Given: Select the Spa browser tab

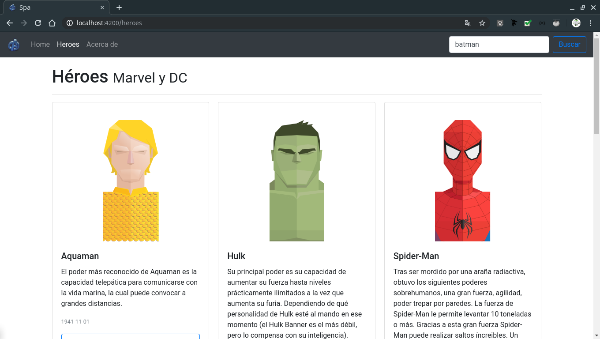Looking at the screenshot, I should (56, 8).
